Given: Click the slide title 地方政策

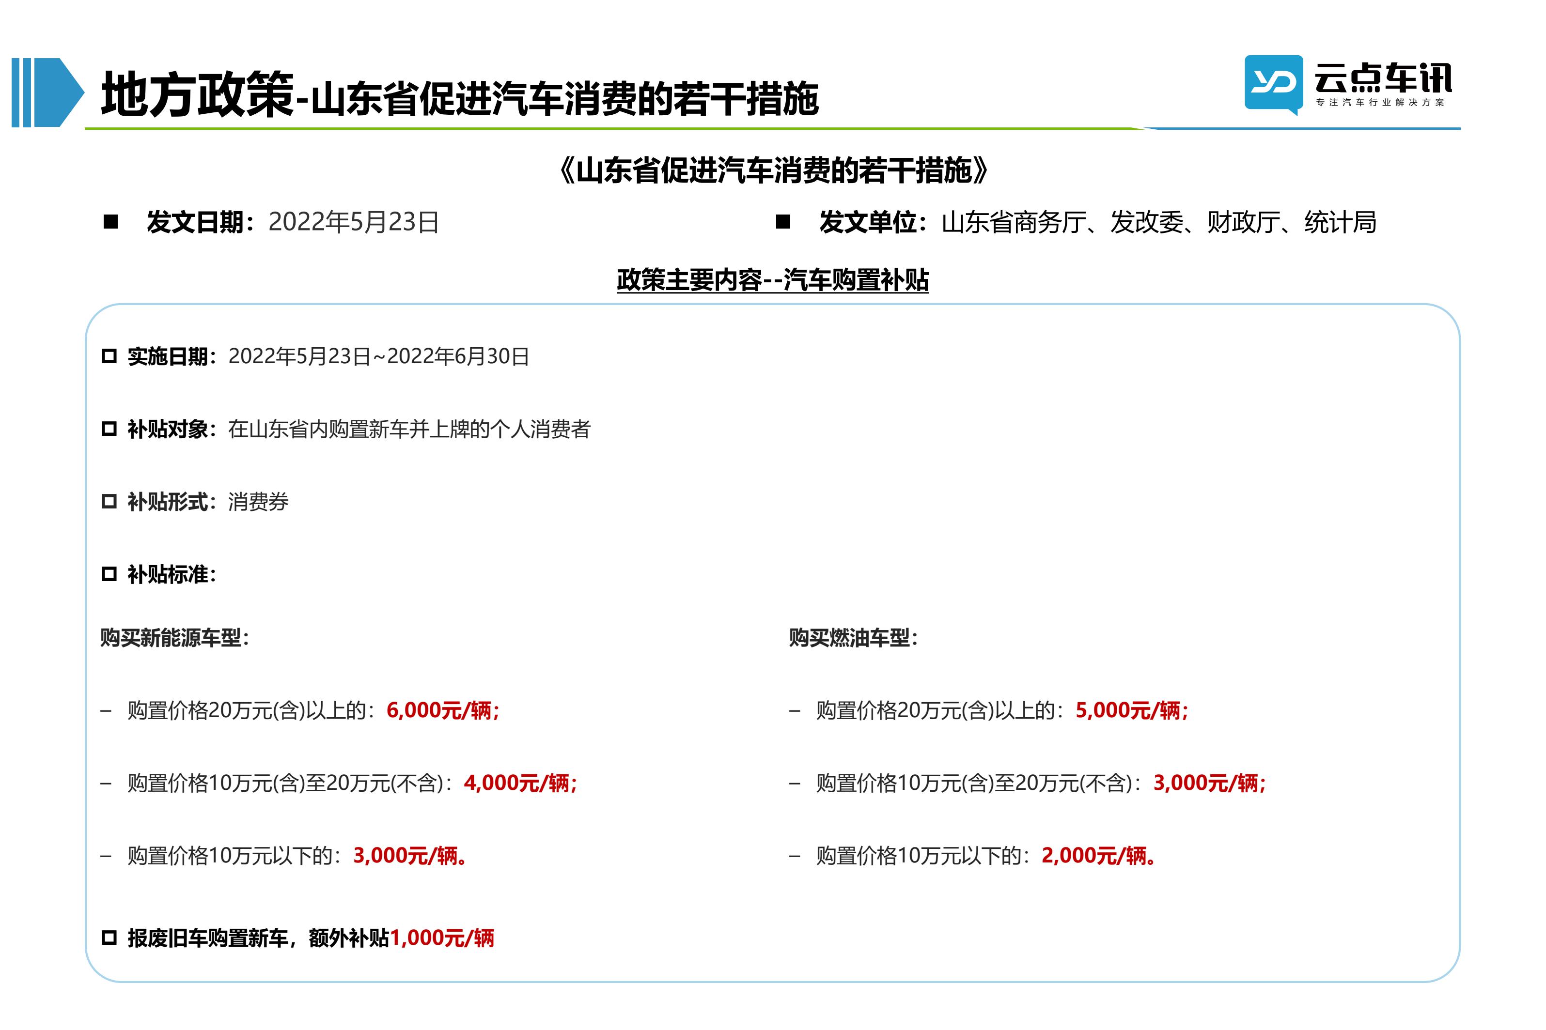Looking at the screenshot, I should tap(197, 94).
